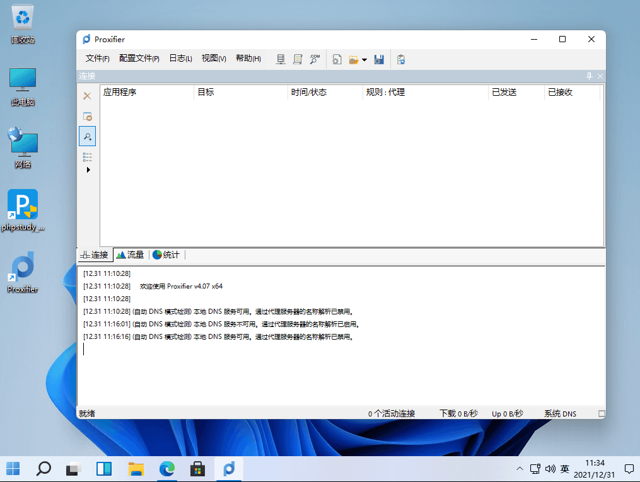Open the Proxification Rules scroll icon
The height and width of the screenshot is (482, 640).
[298, 59]
